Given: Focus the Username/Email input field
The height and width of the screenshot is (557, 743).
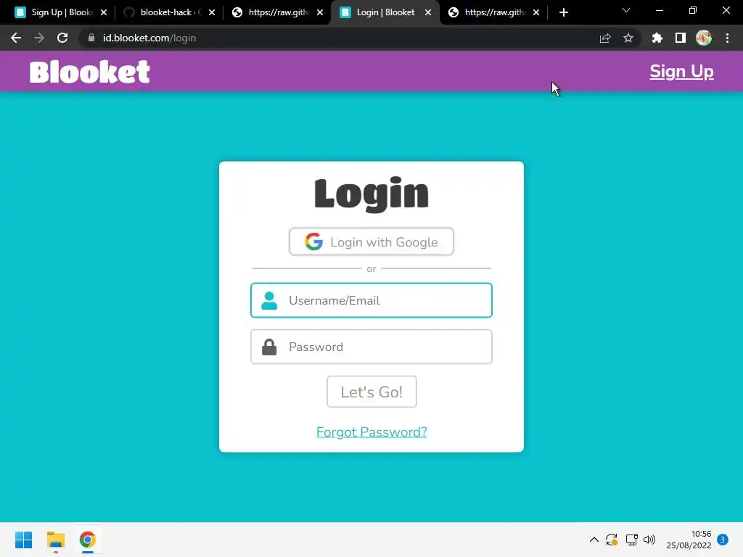Looking at the screenshot, I should [371, 300].
